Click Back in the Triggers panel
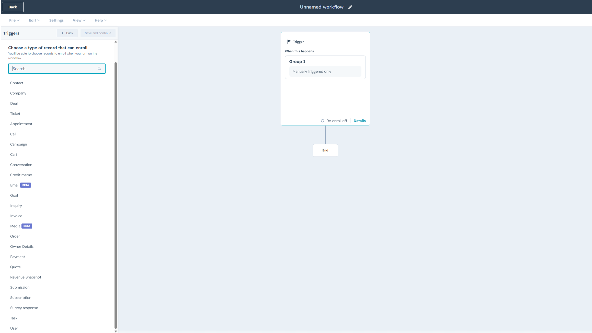This screenshot has height=333, width=592. coord(67,33)
